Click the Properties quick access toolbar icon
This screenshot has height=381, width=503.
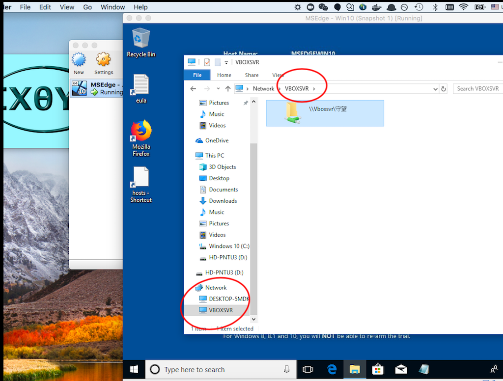(x=207, y=62)
